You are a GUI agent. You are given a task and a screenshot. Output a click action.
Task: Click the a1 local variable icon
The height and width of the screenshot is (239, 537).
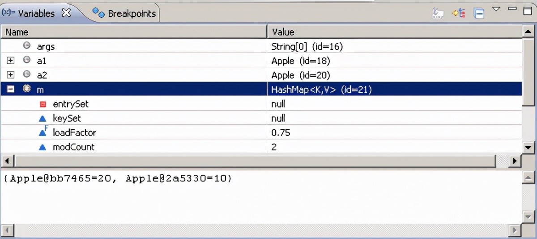pyautogui.click(x=27, y=60)
